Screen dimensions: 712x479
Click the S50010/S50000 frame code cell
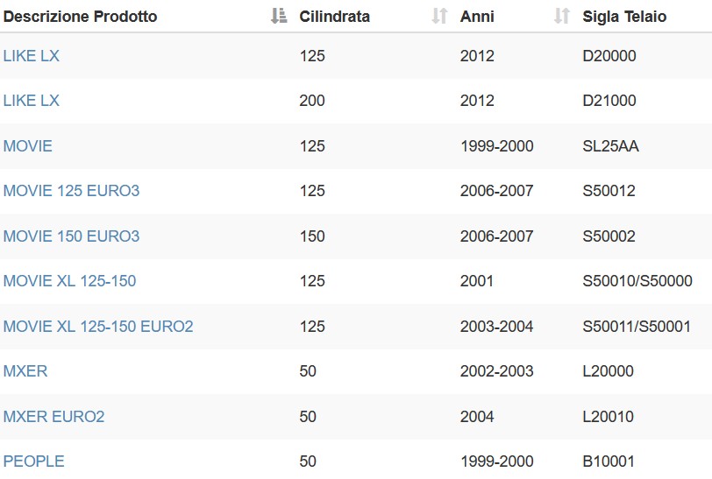click(637, 281)
